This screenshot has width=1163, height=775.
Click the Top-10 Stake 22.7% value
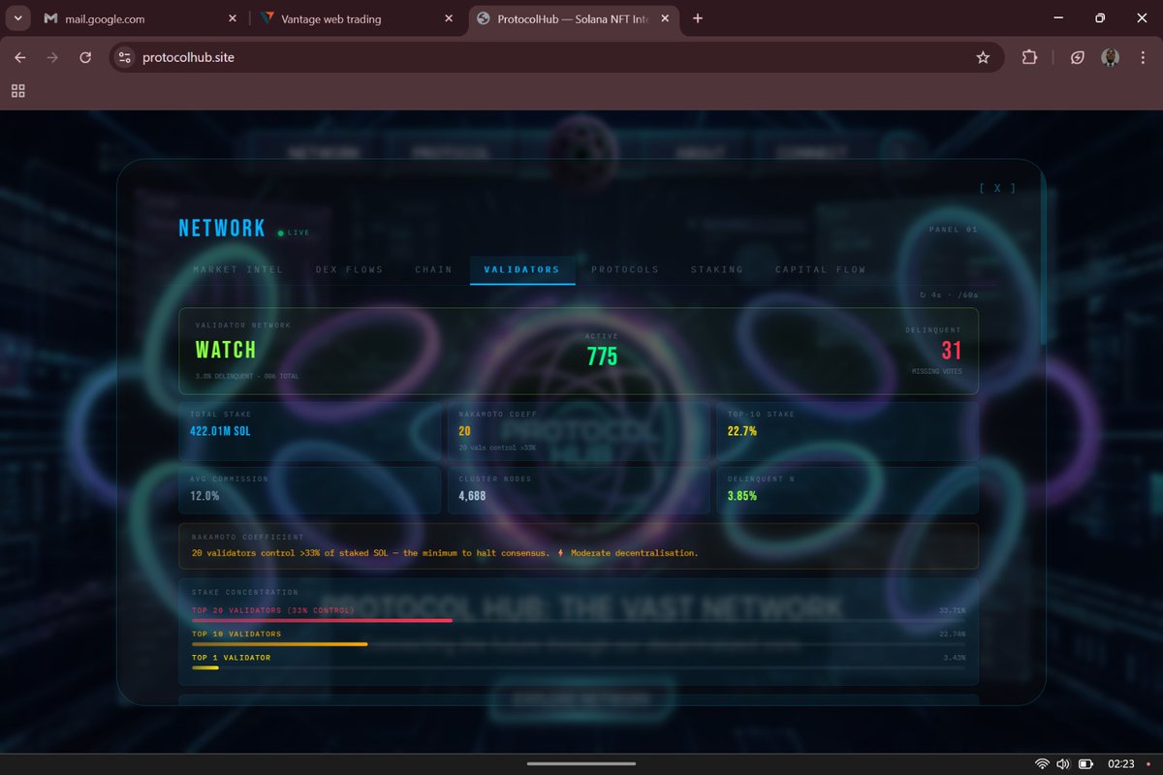(x=742, y=431)
